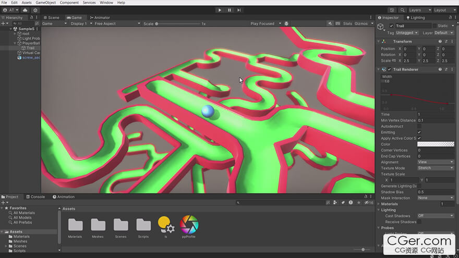The height and width of the screenshot is (258, 459).
Task: Open the File menu
Action: pos(4,2)
